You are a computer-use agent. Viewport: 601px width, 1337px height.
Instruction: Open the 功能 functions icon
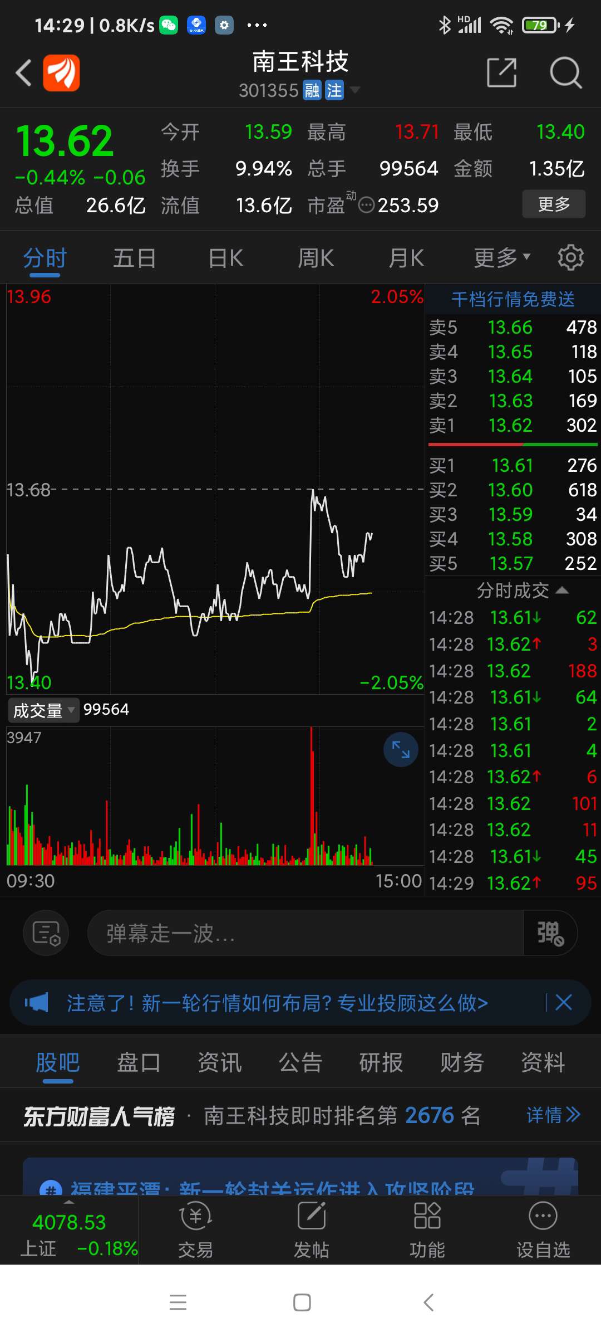pyautogui.click(x=427, y=1230)
